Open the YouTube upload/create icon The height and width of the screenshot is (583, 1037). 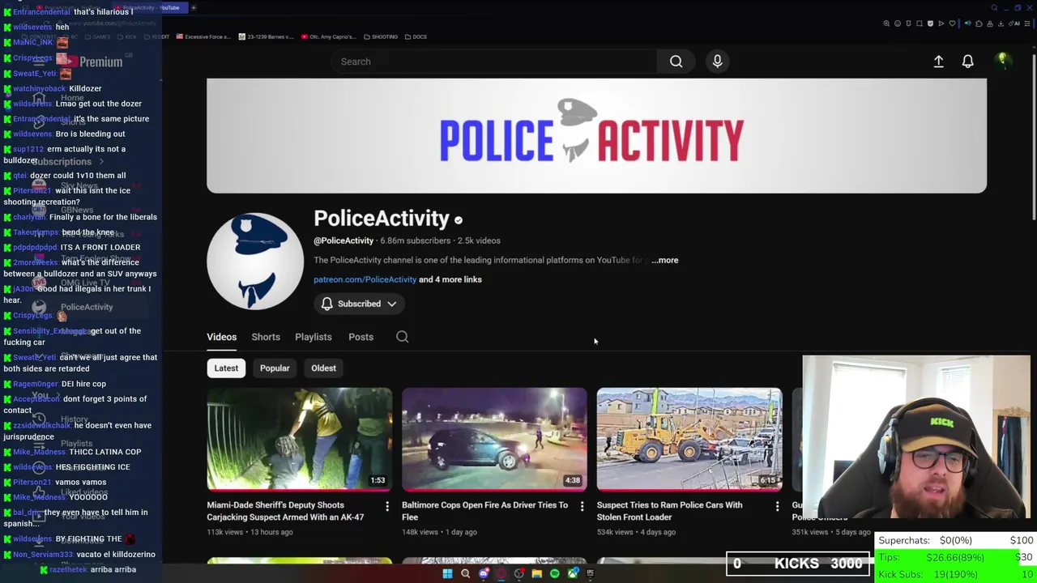pyautogui.click(x=938, y=62)
